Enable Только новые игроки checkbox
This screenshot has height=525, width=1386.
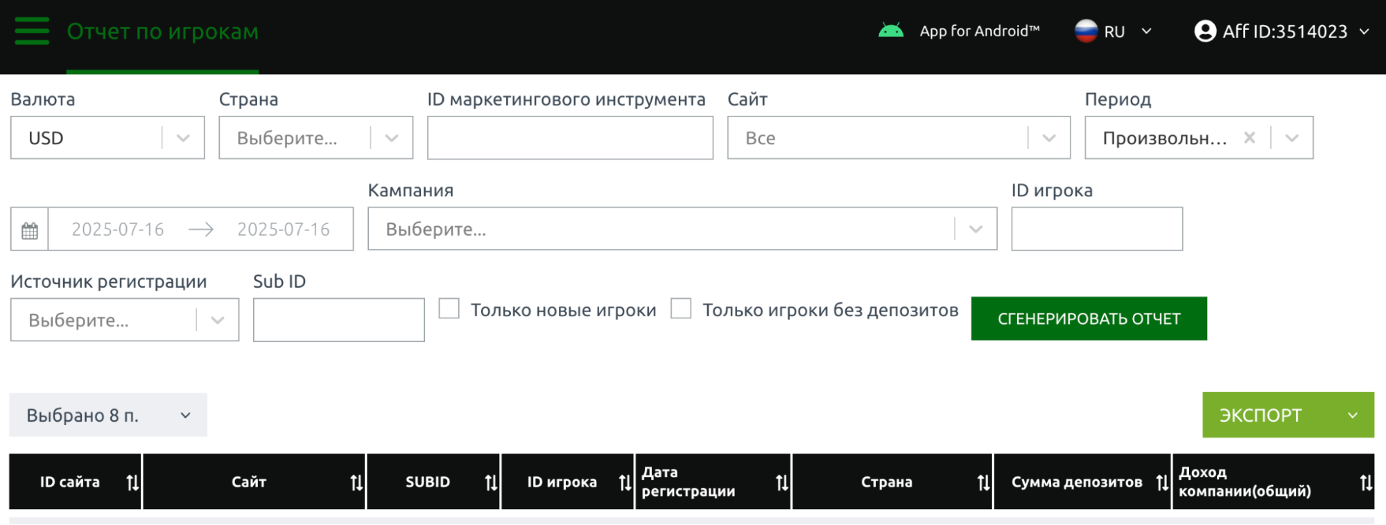point(449,309)
